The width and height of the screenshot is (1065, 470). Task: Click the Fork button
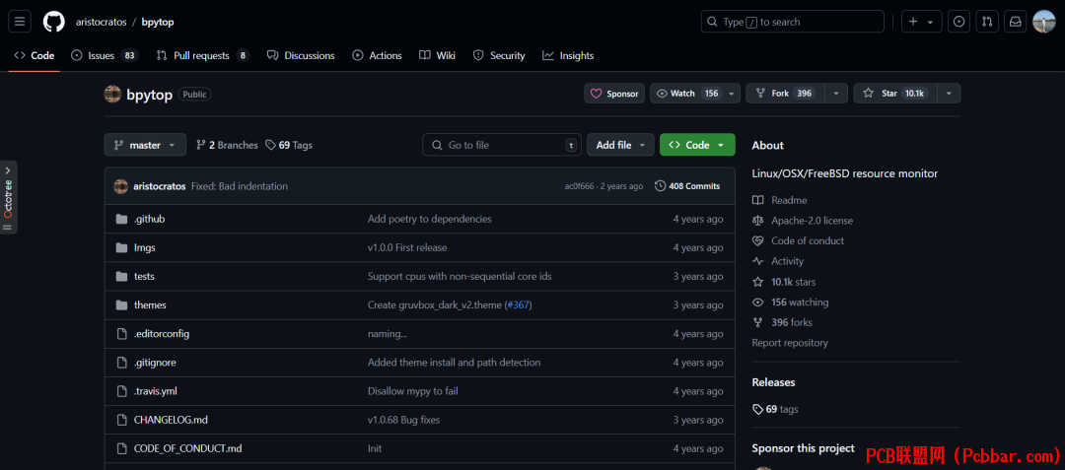(785, 94)
